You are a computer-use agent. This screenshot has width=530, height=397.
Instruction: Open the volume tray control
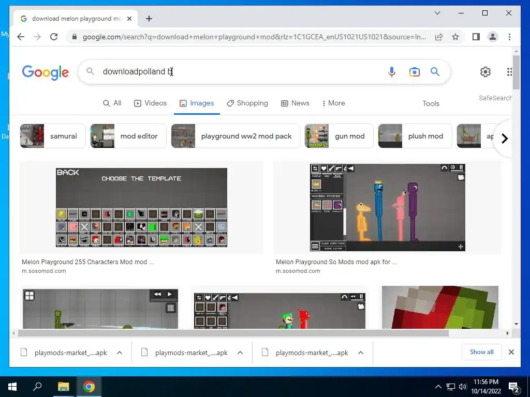463,387
